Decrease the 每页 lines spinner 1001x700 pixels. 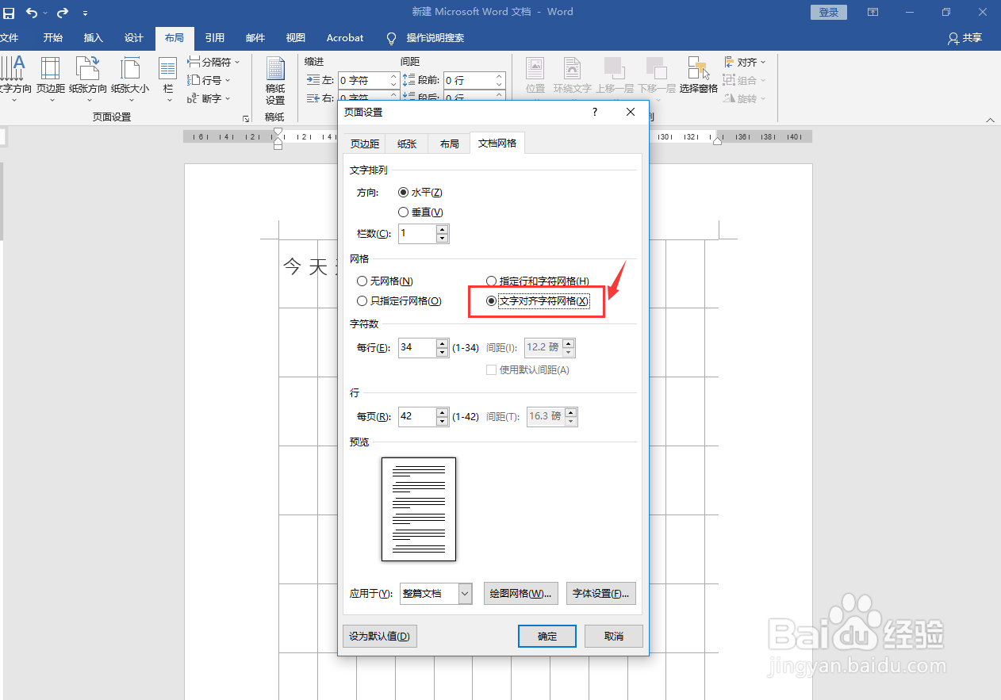[443, 422]
